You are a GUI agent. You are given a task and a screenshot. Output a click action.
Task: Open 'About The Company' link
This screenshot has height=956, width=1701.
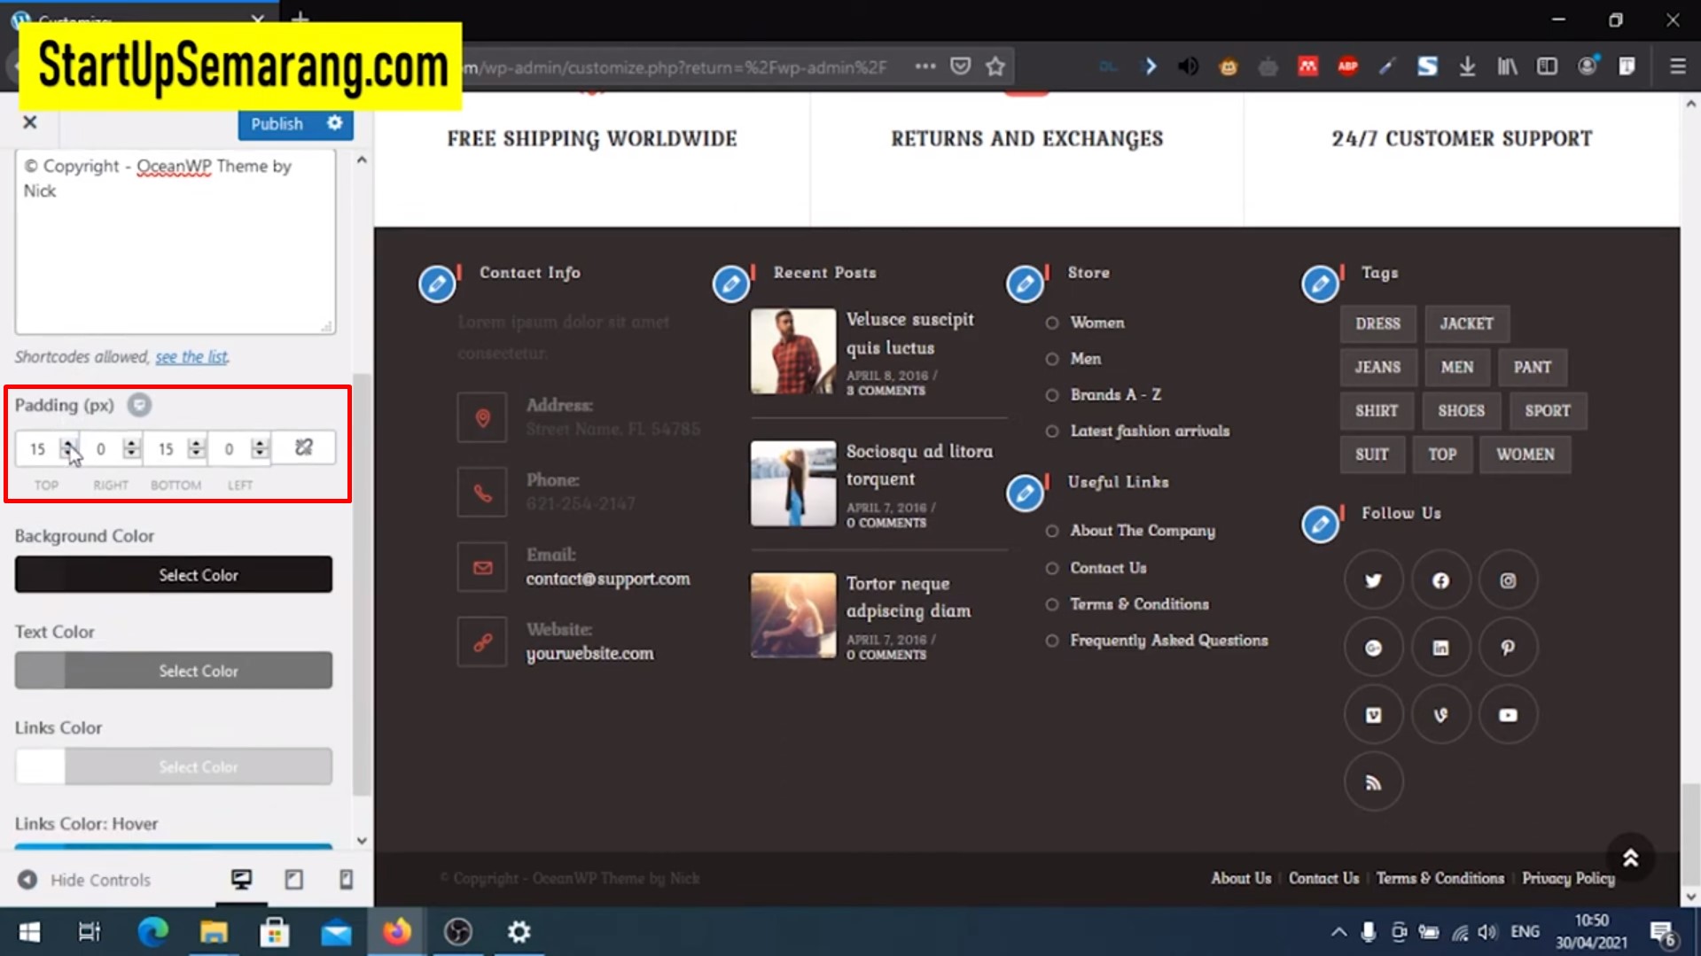coord(1143,531)
